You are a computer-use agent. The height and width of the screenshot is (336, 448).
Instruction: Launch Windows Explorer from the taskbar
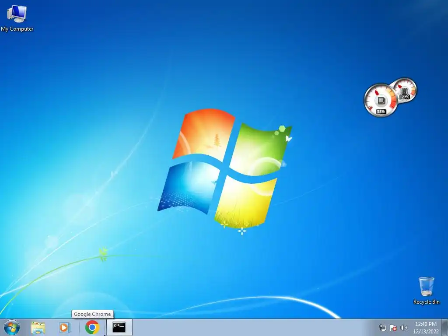coord(38,328)
